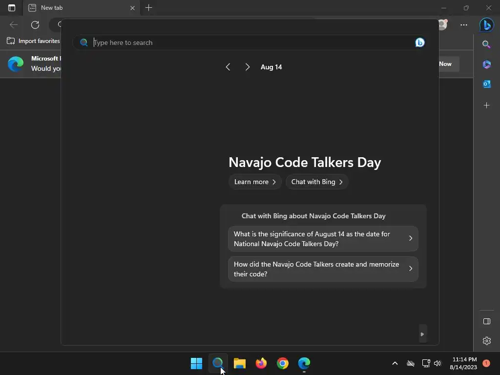Add a sidebar app with plus
Screen dimensions: 500x375
click(x=487, y=105)
